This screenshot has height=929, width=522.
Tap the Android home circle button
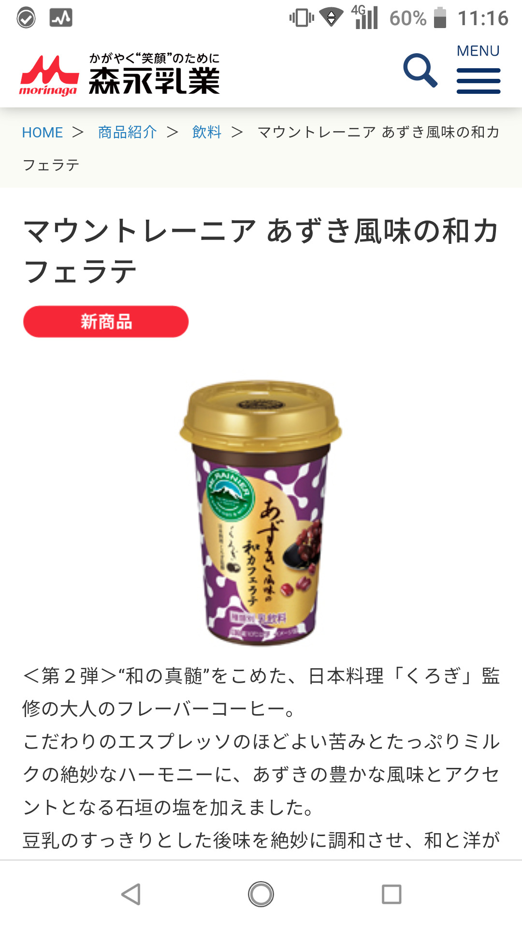[x=261, y=894]
